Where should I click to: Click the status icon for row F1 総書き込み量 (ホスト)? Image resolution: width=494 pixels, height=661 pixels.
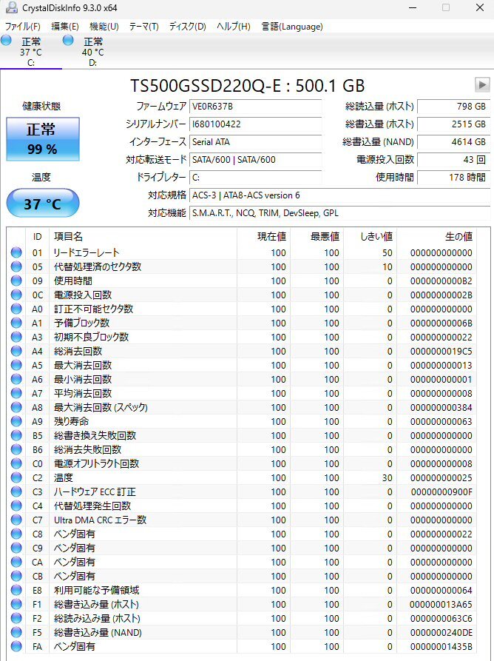(x=16, y=604)
